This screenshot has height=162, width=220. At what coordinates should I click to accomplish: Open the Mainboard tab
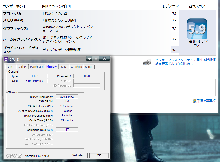[37, 67]
